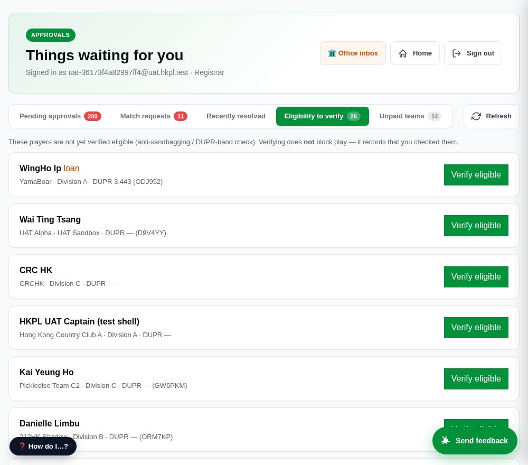Image resolution: width=528 pixels, height=465 pixels.
Task: Click the Pickledise Team C2 details line
Action: click(x=103, y=386)
